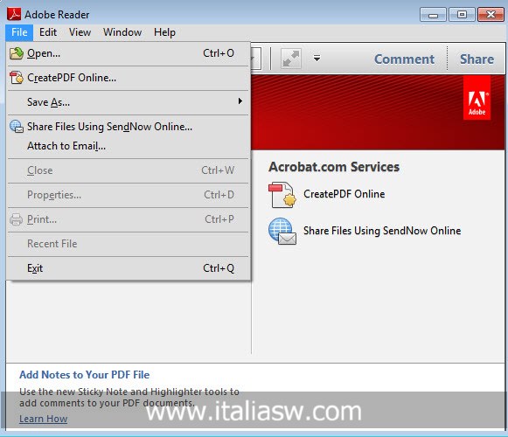Open the Comment pane
Screen dimensions: 508x437
pos(404,59)
